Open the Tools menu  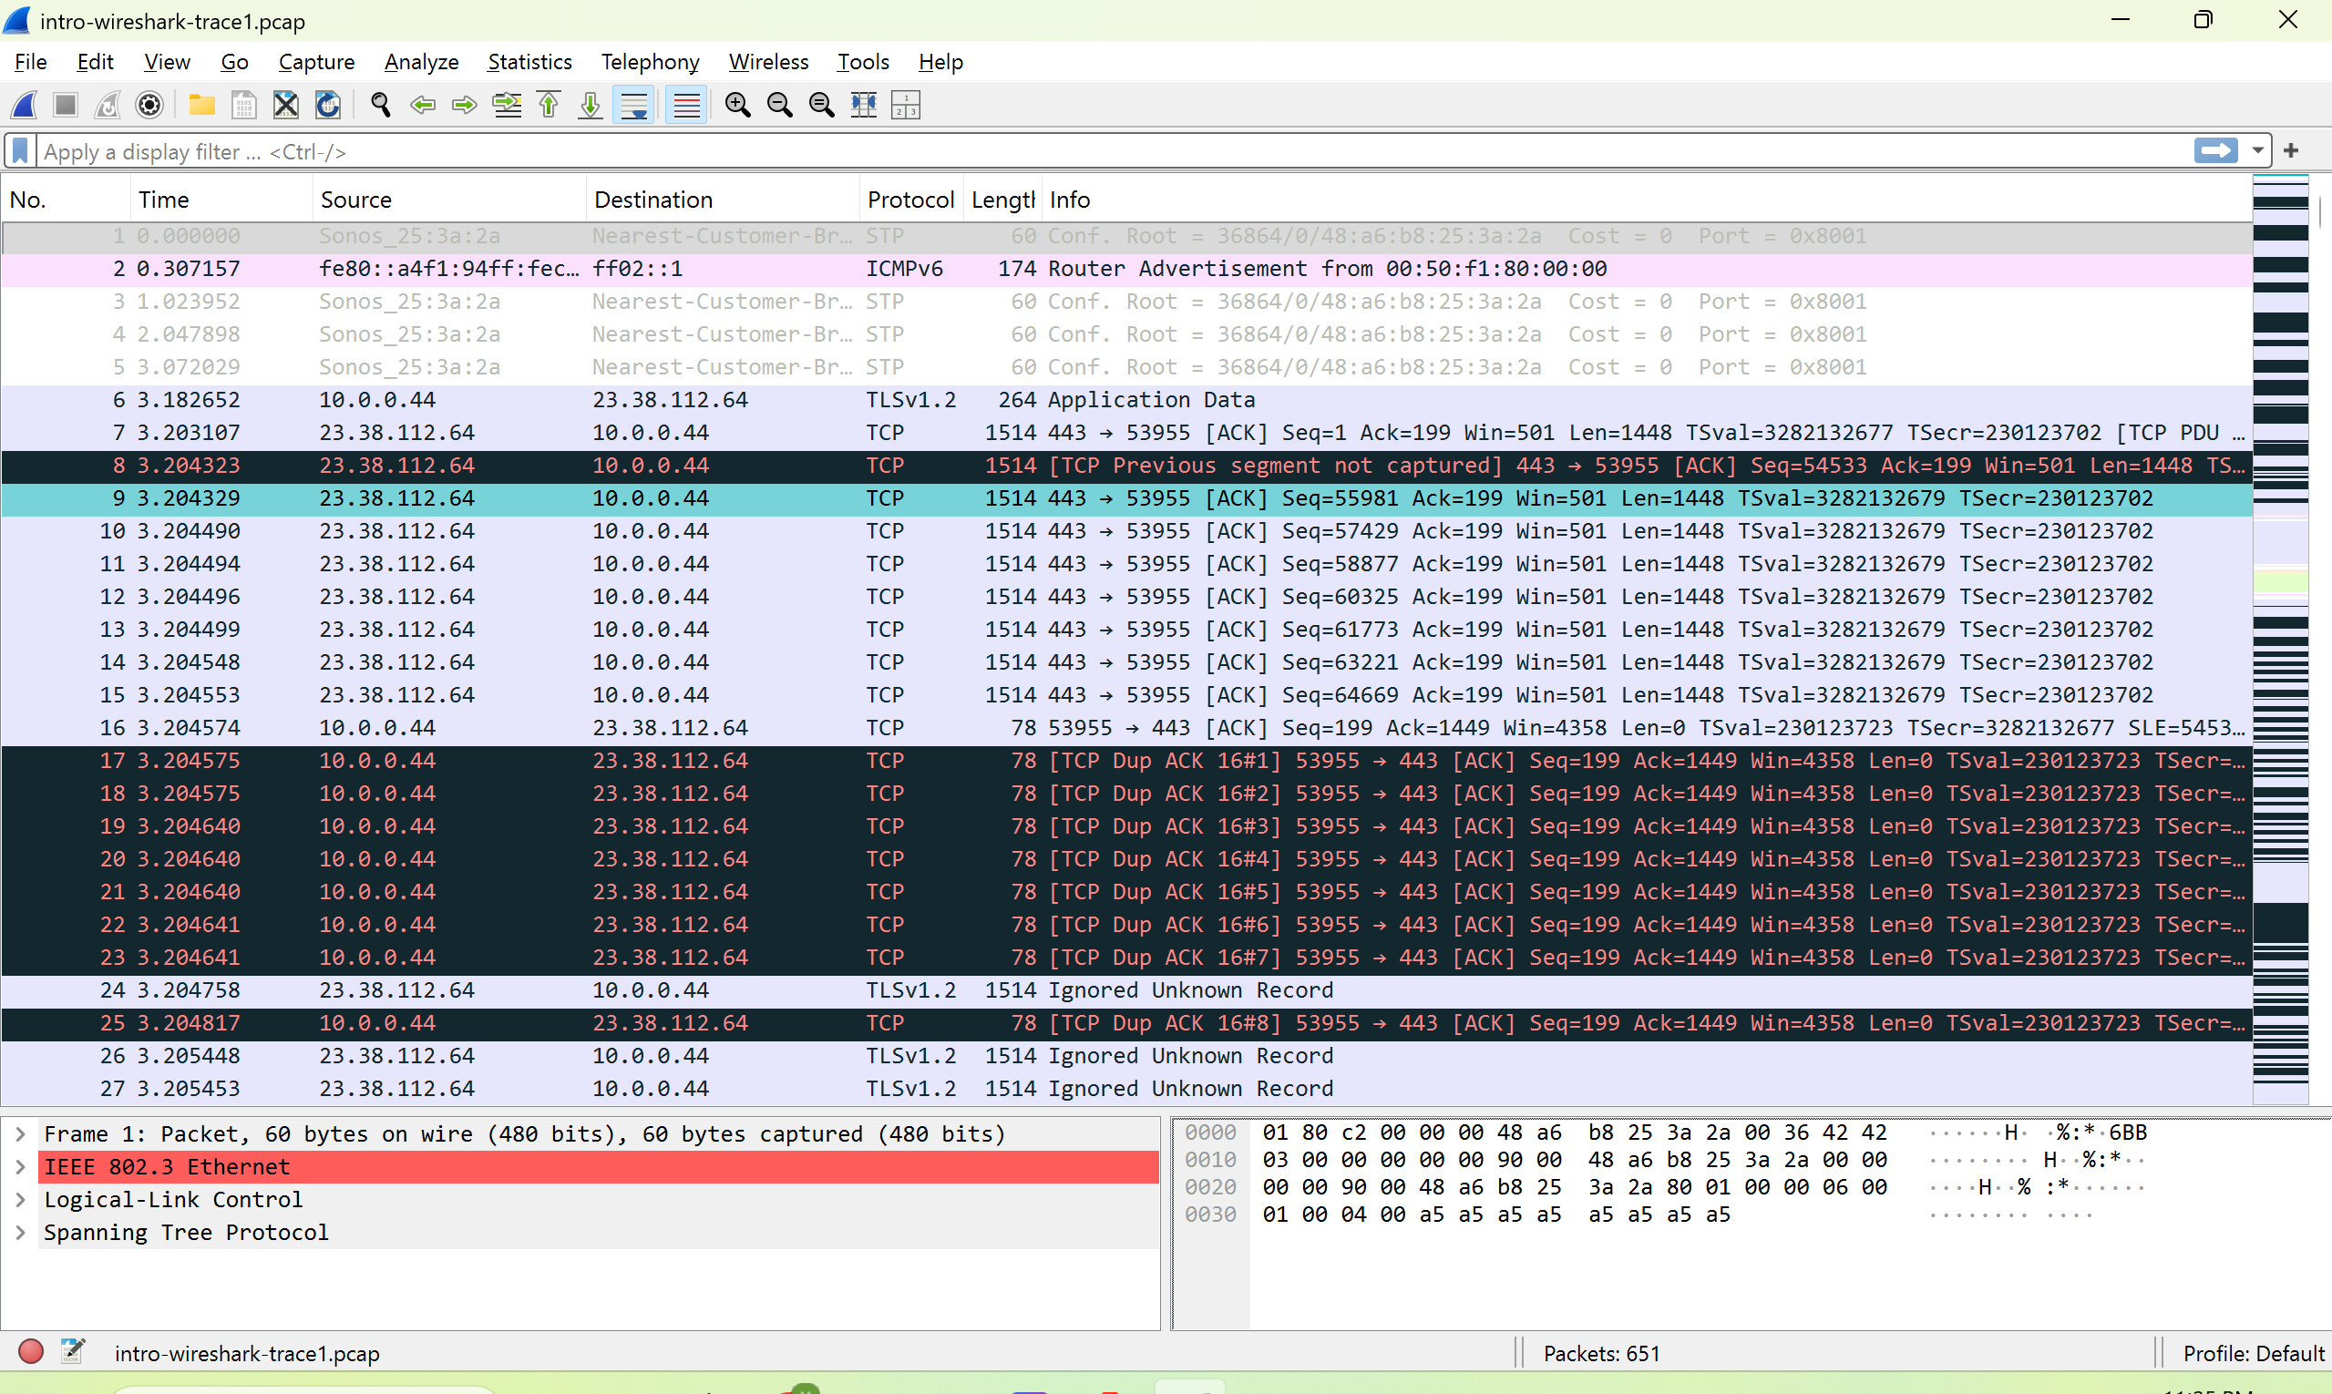[862, 62]
